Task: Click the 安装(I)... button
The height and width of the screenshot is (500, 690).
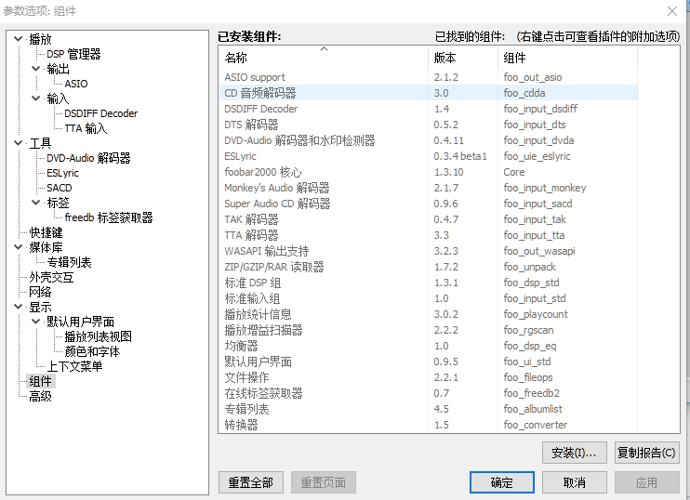Action: pos(574,453)
